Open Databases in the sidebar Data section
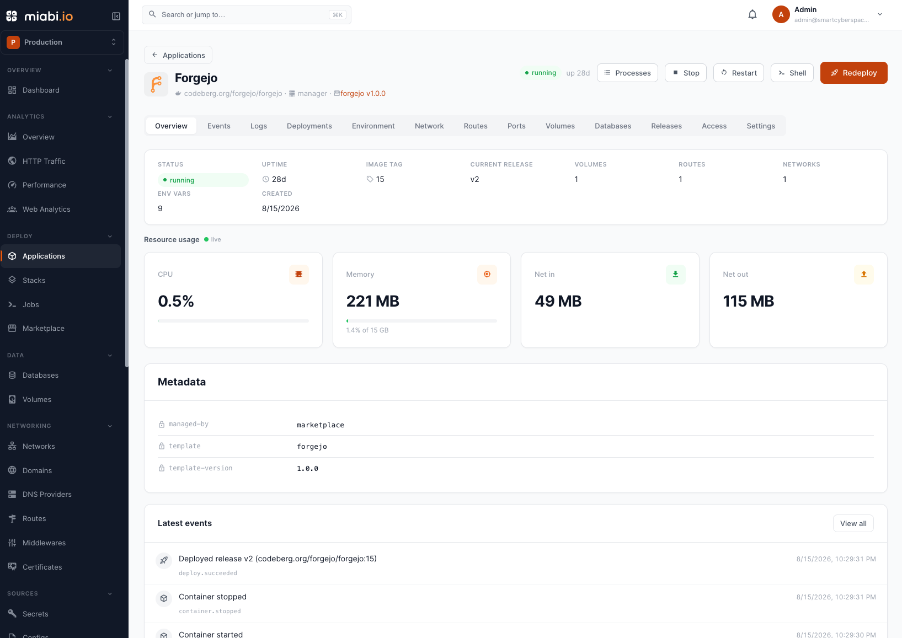Viewport: 902px width, 638px height. pos(61,375)
